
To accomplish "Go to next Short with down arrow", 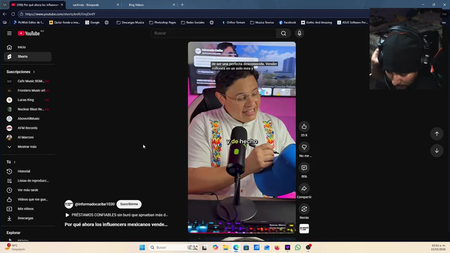I will click(x=437, y=151).
